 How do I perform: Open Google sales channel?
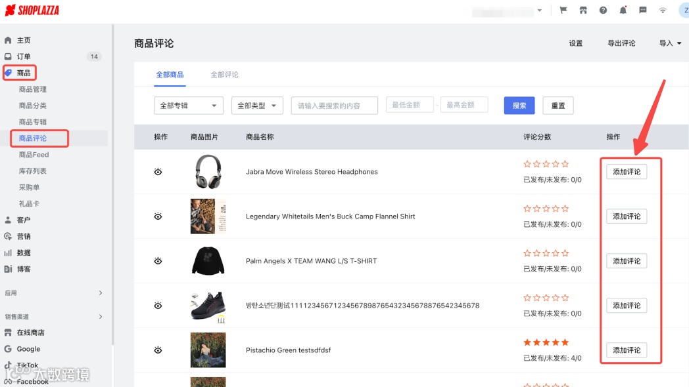(28, 349)
